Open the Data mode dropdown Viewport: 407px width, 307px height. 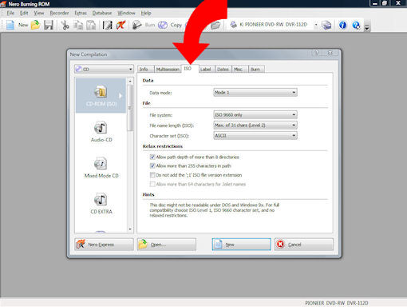[255, 93]
